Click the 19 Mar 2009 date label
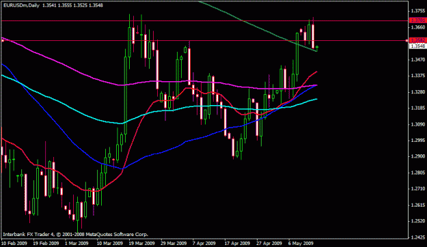This screenshot has width=427, height=247. pos(142,243)
